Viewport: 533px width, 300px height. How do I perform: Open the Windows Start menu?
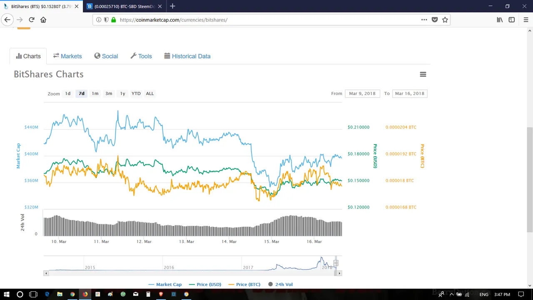[6, 294]
